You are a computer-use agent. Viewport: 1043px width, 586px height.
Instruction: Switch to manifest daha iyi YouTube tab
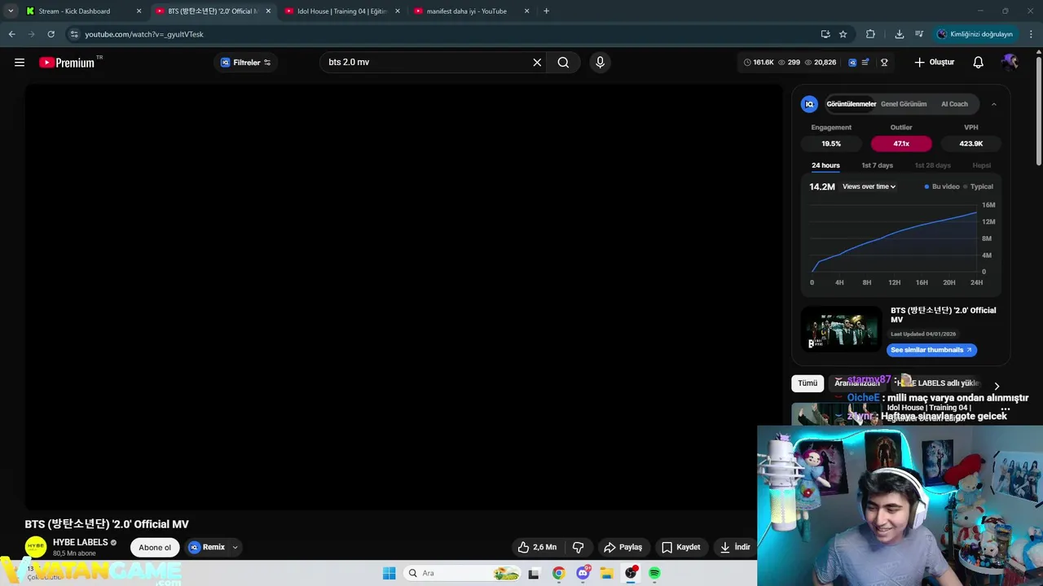coord(471,11)
